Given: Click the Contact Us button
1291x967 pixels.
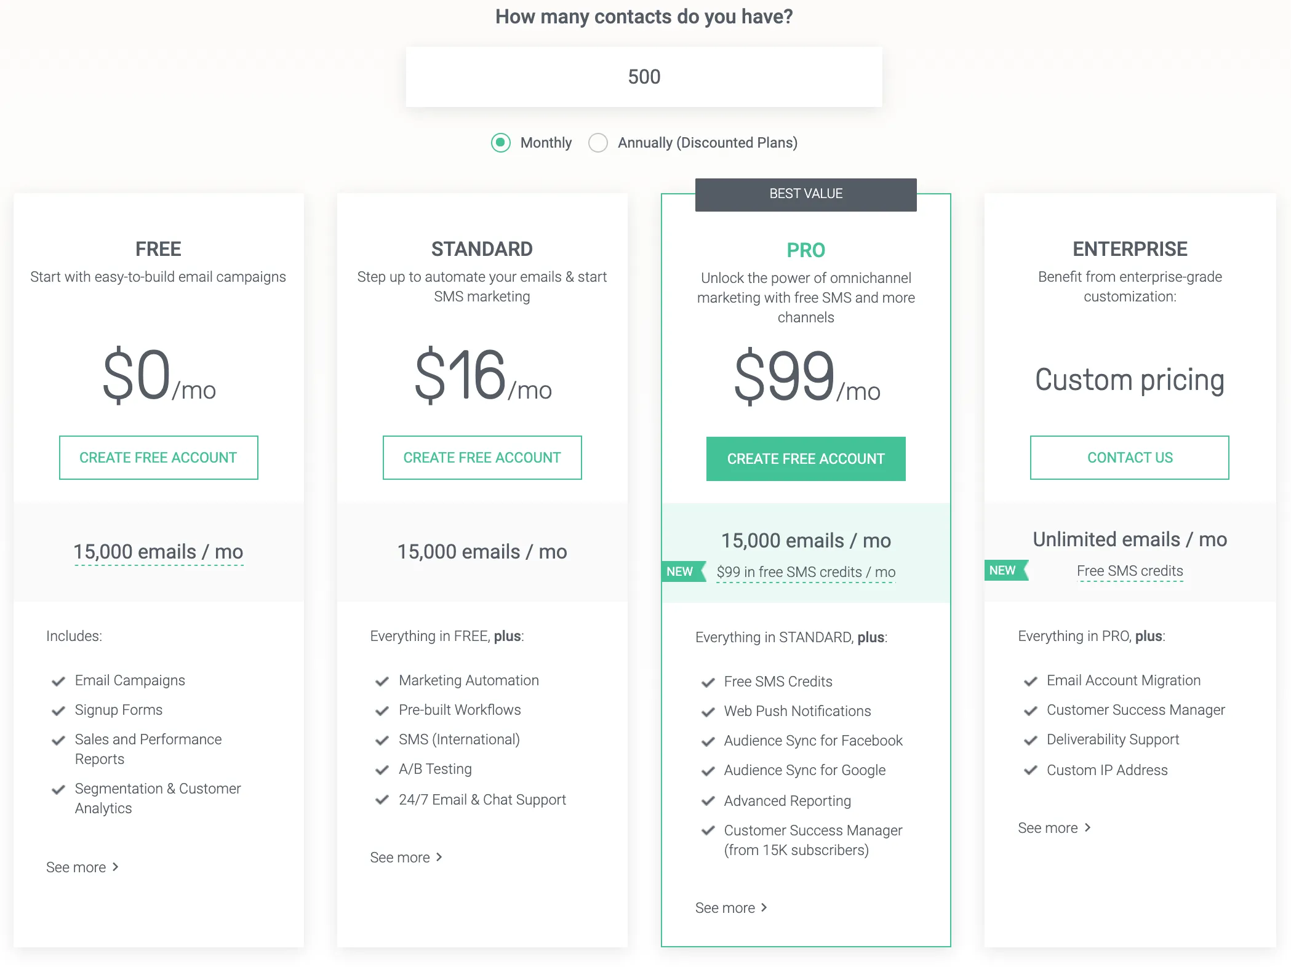Looking at the screenshot, I should coord(1130,458).
